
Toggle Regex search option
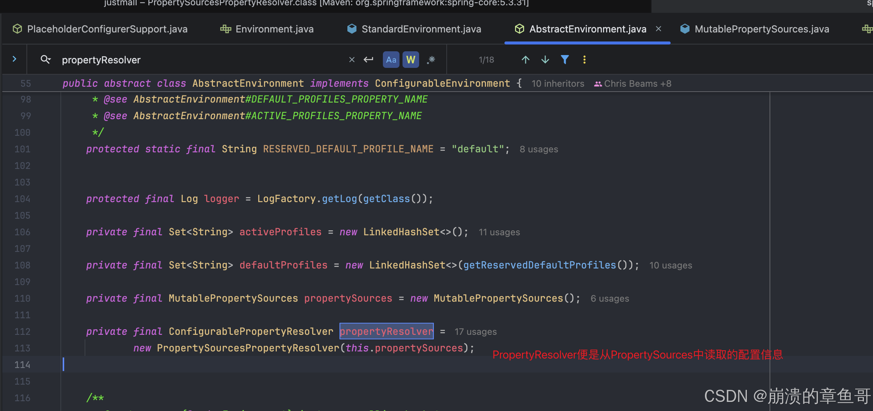[431, 60]
